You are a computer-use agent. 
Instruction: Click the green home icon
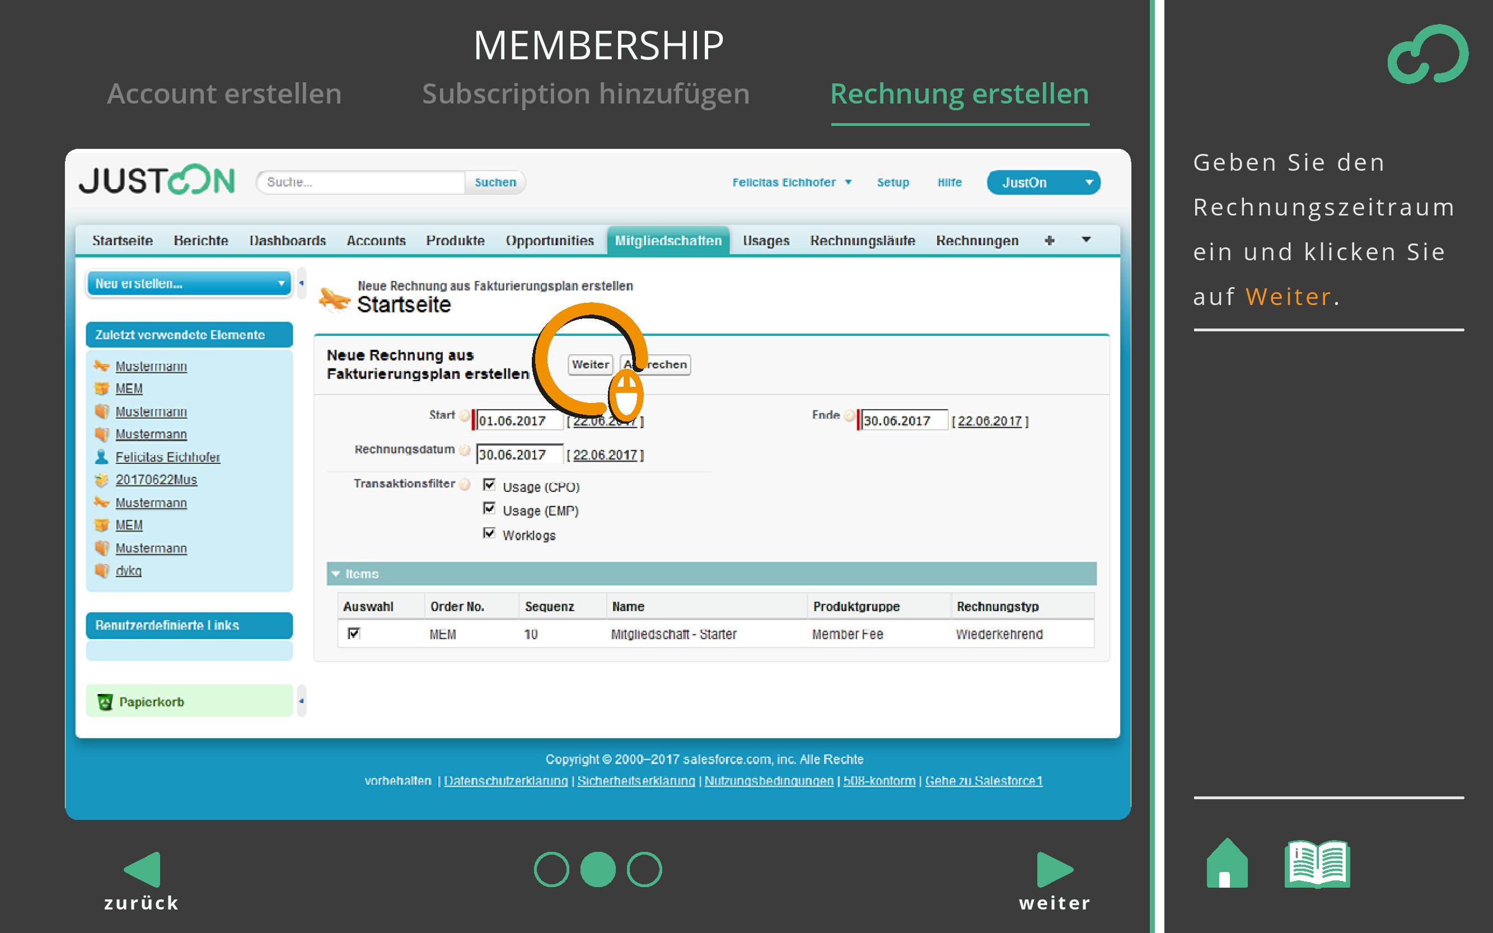1227,864
